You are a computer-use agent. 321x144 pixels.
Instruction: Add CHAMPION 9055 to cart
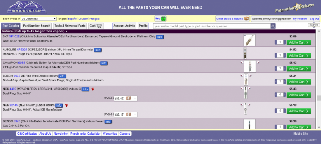[299, 69]
